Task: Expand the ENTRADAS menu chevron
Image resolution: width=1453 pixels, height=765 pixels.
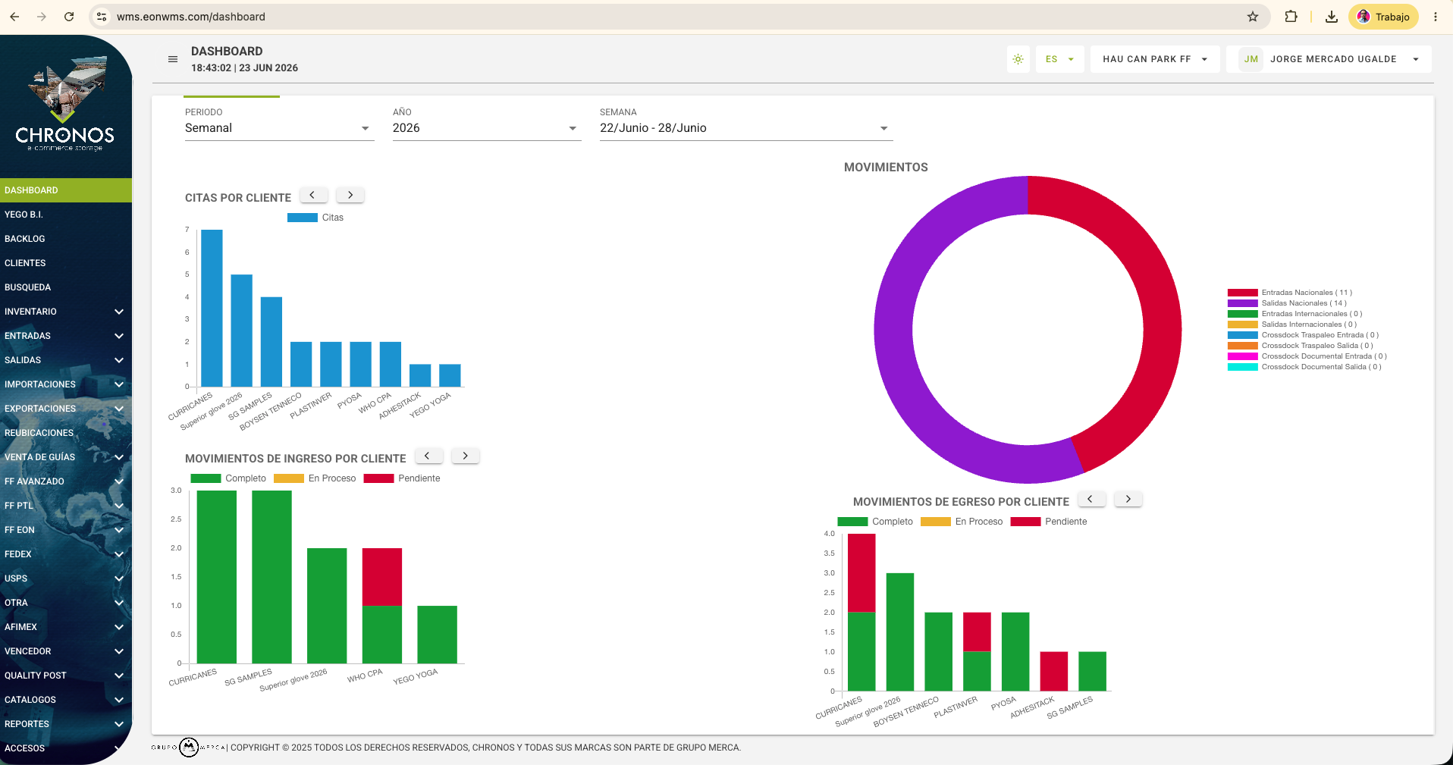Action: [119, 336]
